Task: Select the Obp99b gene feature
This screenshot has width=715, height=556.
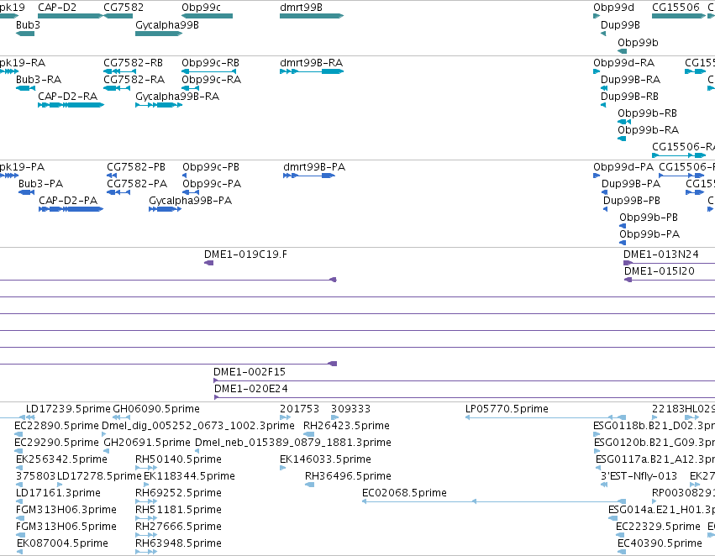Action: [x=622, y=51]
